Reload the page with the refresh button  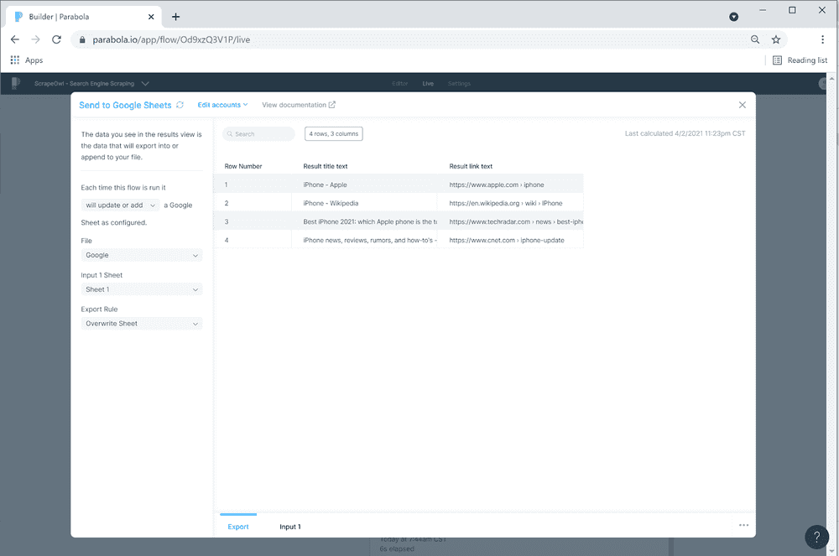[56, 39]
